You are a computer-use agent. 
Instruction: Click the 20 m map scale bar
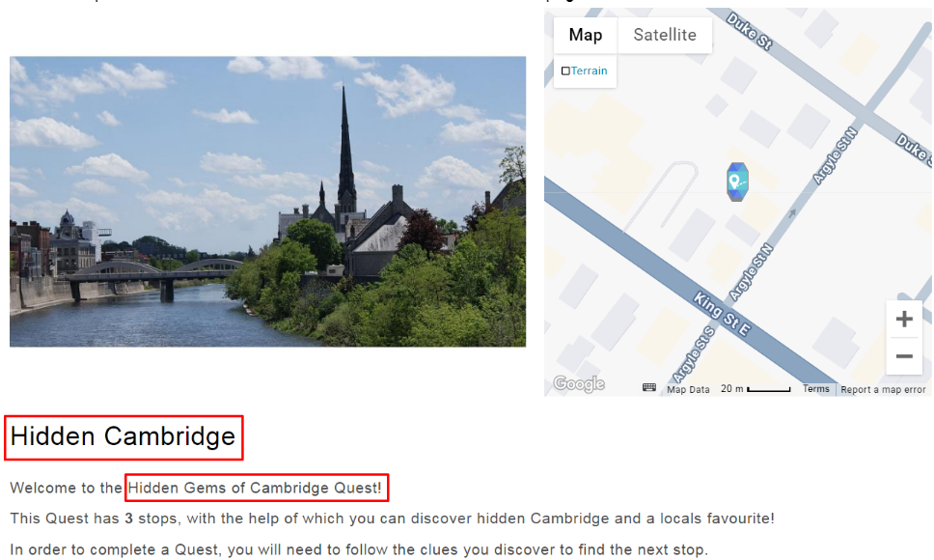[768, 389]
